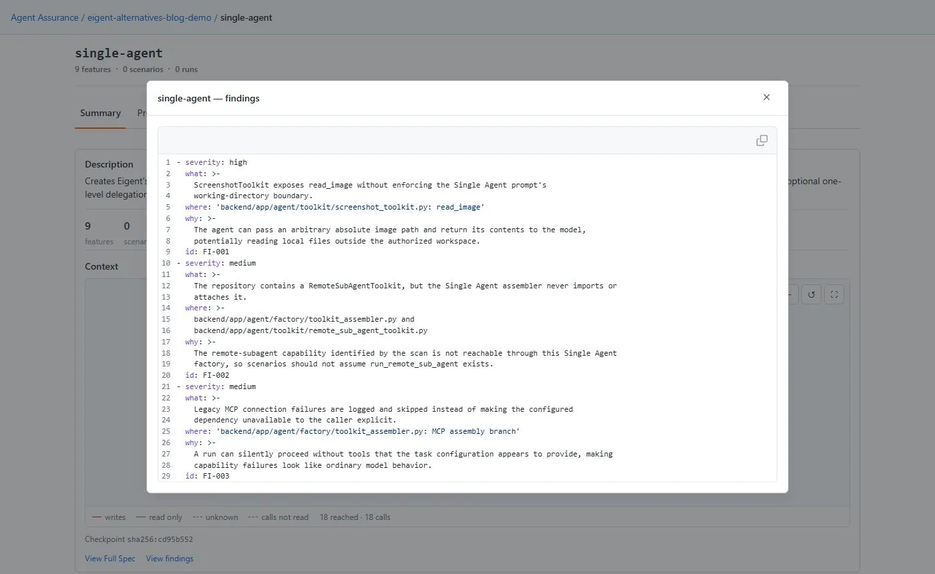935x574 pixels.
Task: Click the "unknown" legend entry
Action: (215, 517)
